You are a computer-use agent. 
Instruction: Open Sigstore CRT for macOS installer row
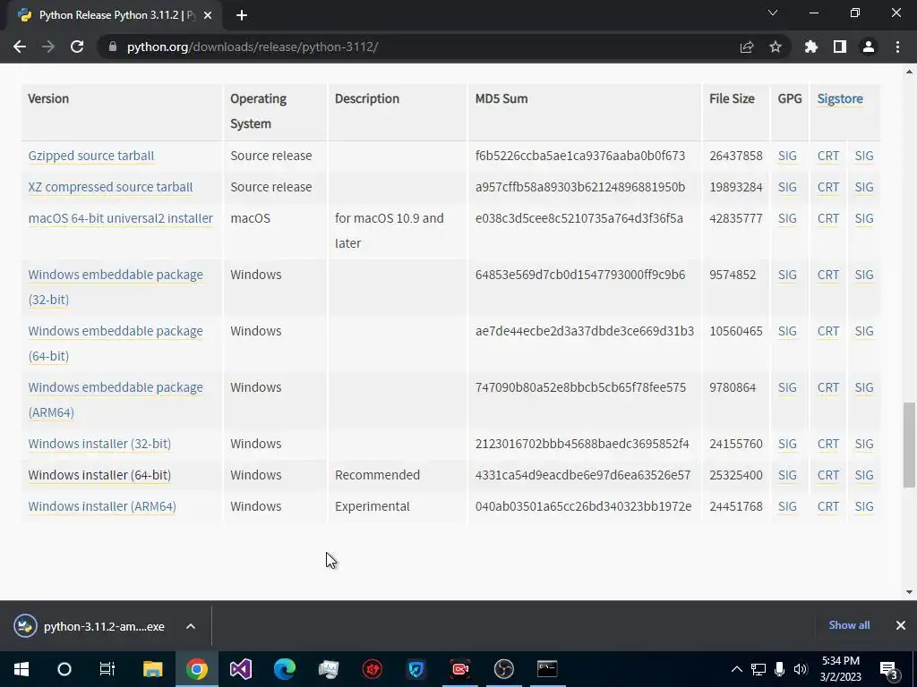click(828, 218)
